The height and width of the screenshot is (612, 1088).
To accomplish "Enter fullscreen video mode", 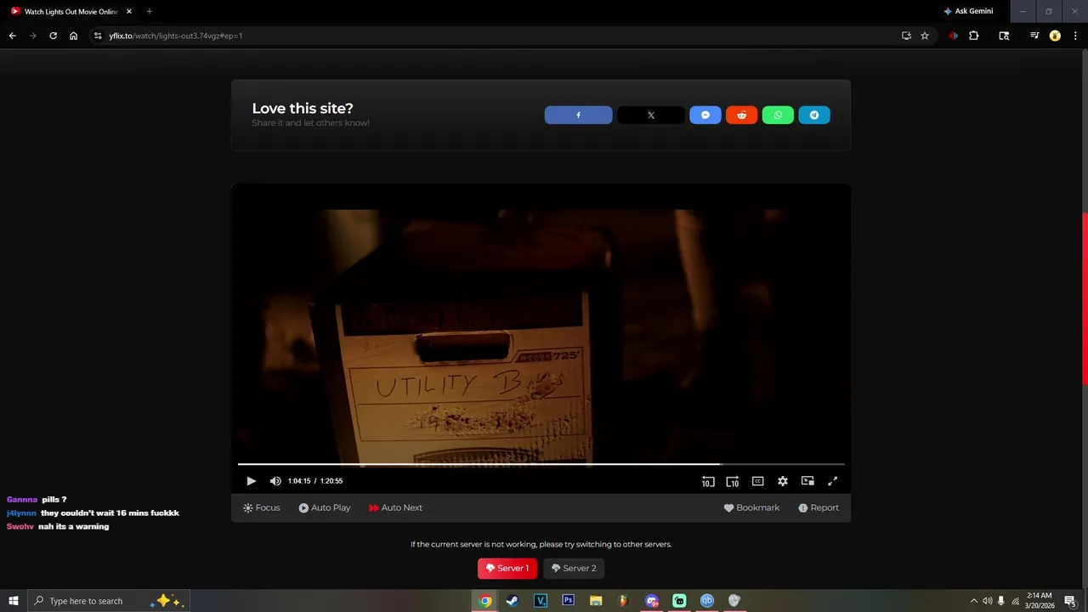I will pyautogui.click(x=833, y=481).
